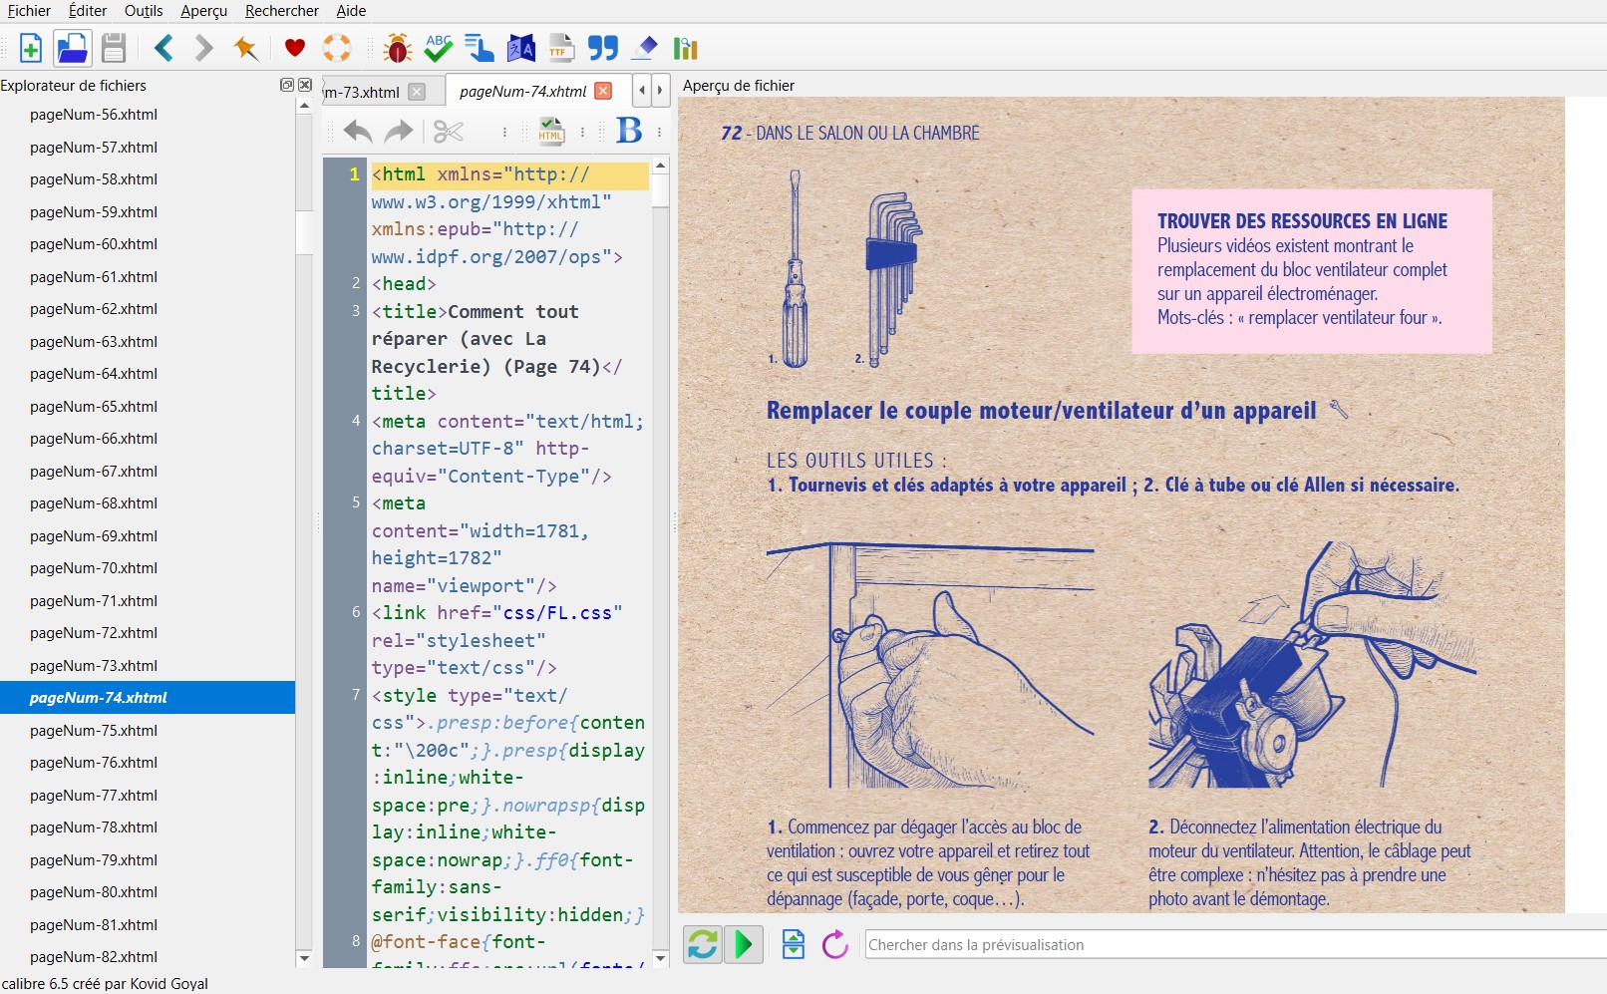Click the orange pin checkpoint icon
The height and width of the screenshot is (994, 1607).
click(245, 48)
